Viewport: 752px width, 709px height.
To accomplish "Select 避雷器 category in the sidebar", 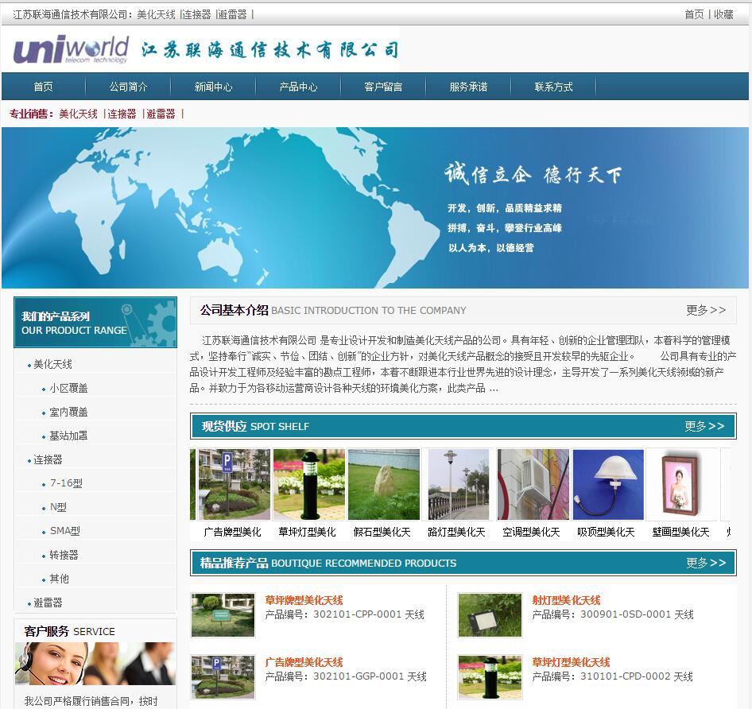I will click(x=48, y=602).
